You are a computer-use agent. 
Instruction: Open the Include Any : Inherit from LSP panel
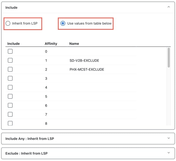(88, 139)
